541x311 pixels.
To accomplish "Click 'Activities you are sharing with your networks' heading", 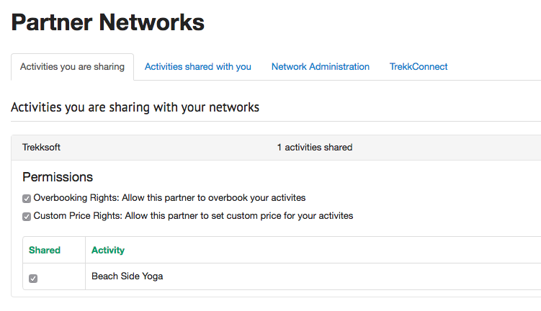I will (135, 107).
